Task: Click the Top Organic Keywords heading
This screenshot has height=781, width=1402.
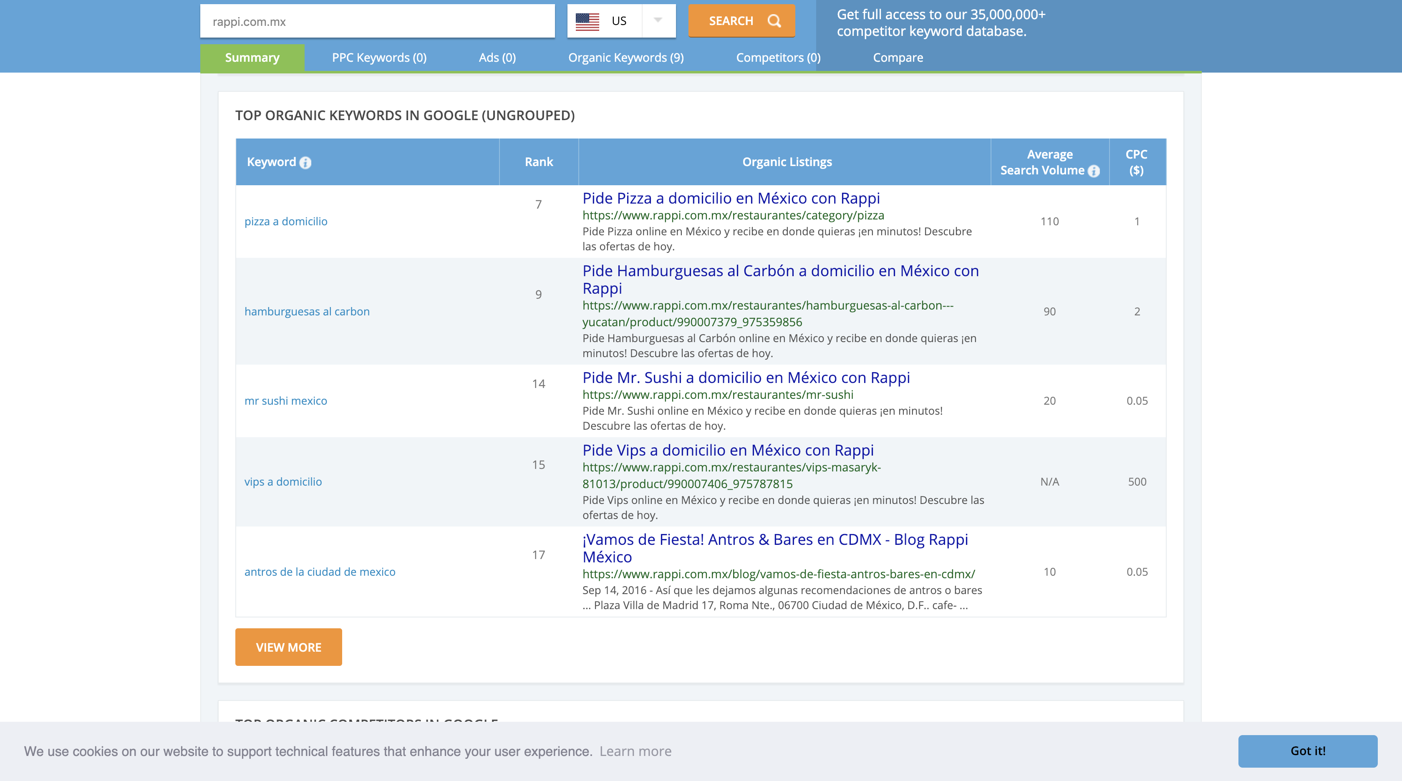Action: coord(405,116)
